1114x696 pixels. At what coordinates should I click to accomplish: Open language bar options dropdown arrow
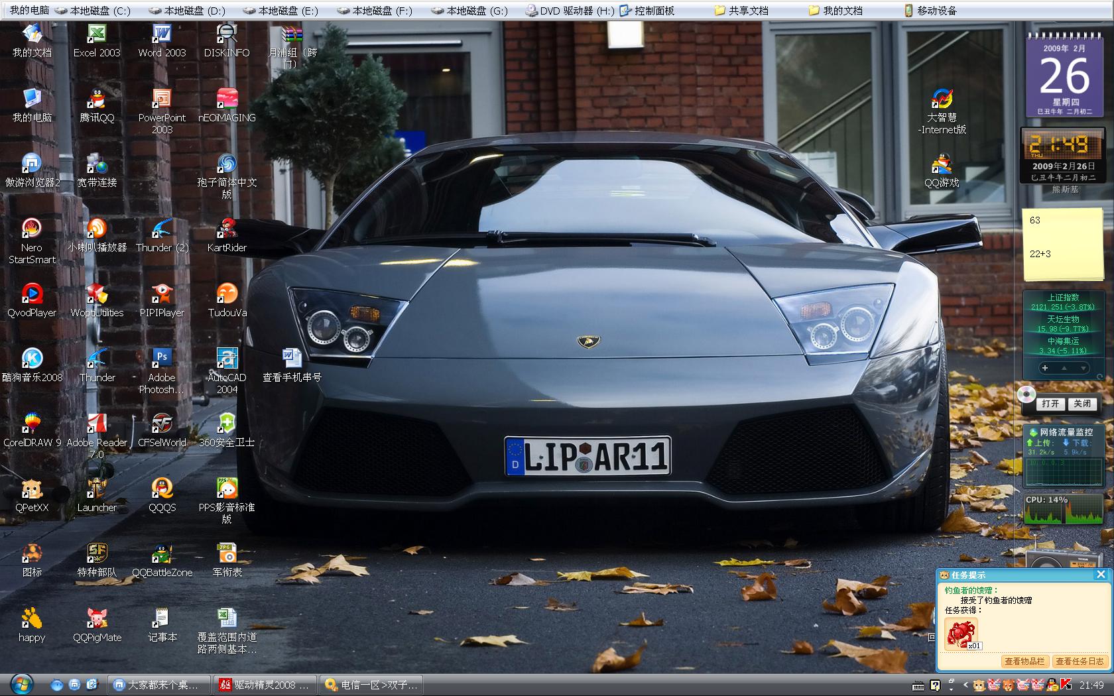pyautogui.click(x=952, y=689)
